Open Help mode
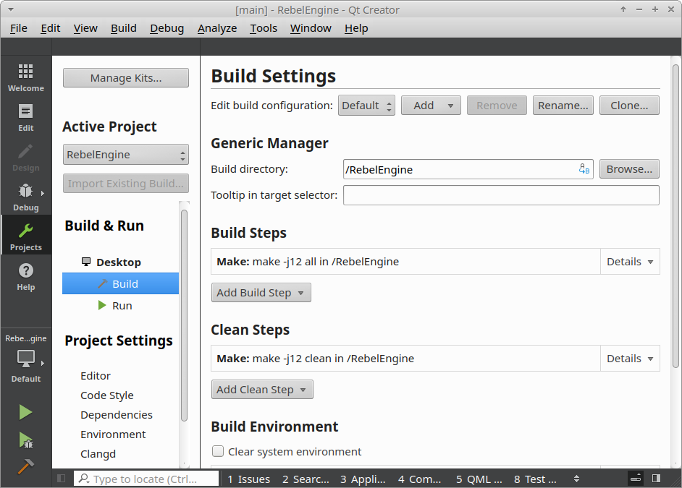 [x=25, y=277]
